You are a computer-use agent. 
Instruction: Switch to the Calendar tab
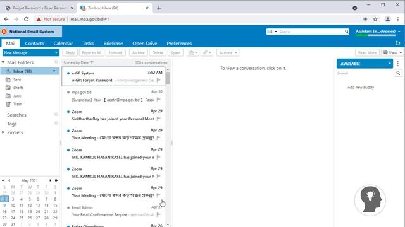tap(63, 44)
